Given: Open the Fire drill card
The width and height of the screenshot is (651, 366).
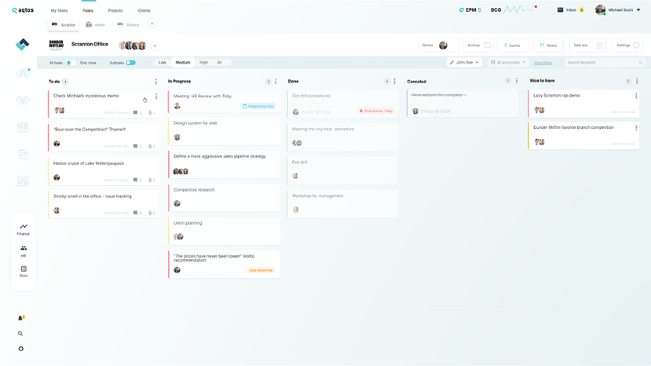Looking at the screenshot, I should [x=343, y=170].
